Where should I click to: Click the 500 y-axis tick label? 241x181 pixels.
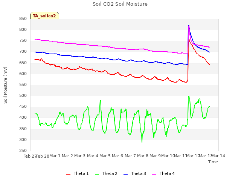point(23,96)
